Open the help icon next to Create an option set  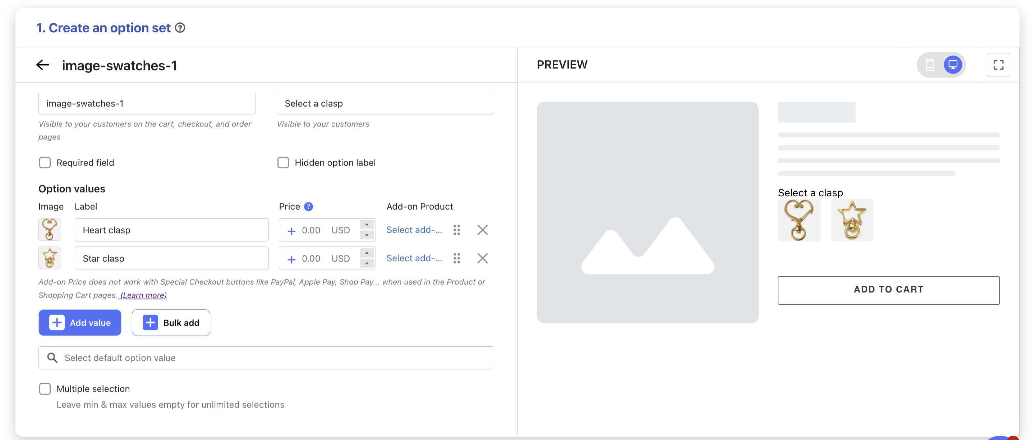180,28
